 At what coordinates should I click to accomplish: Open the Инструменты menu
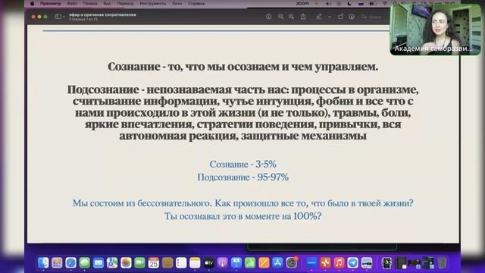click(153, 3)
